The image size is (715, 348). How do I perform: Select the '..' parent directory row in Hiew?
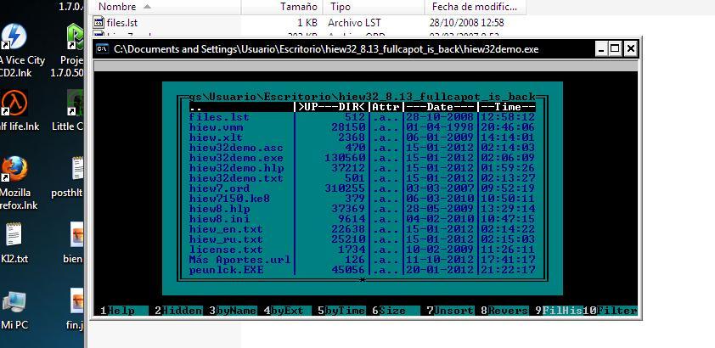tap(363, 107)
